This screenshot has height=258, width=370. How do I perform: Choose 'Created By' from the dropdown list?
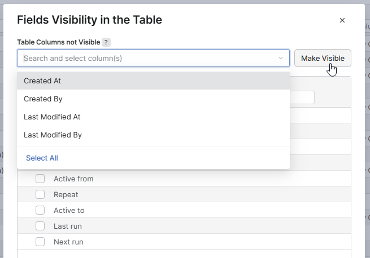[43, 99]
